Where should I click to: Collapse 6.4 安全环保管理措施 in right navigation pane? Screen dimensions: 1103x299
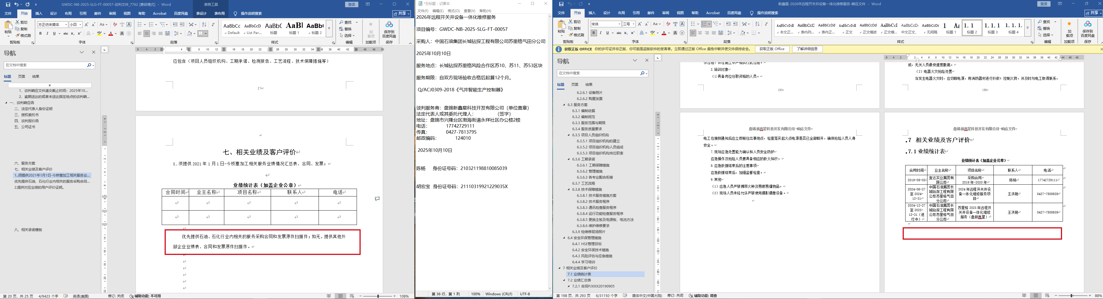point(564,238)
